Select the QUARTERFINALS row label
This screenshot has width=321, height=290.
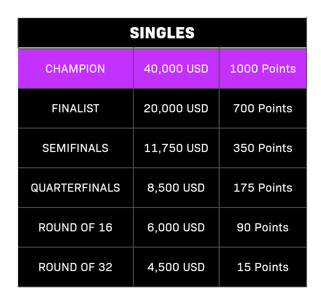pos(75,188)
